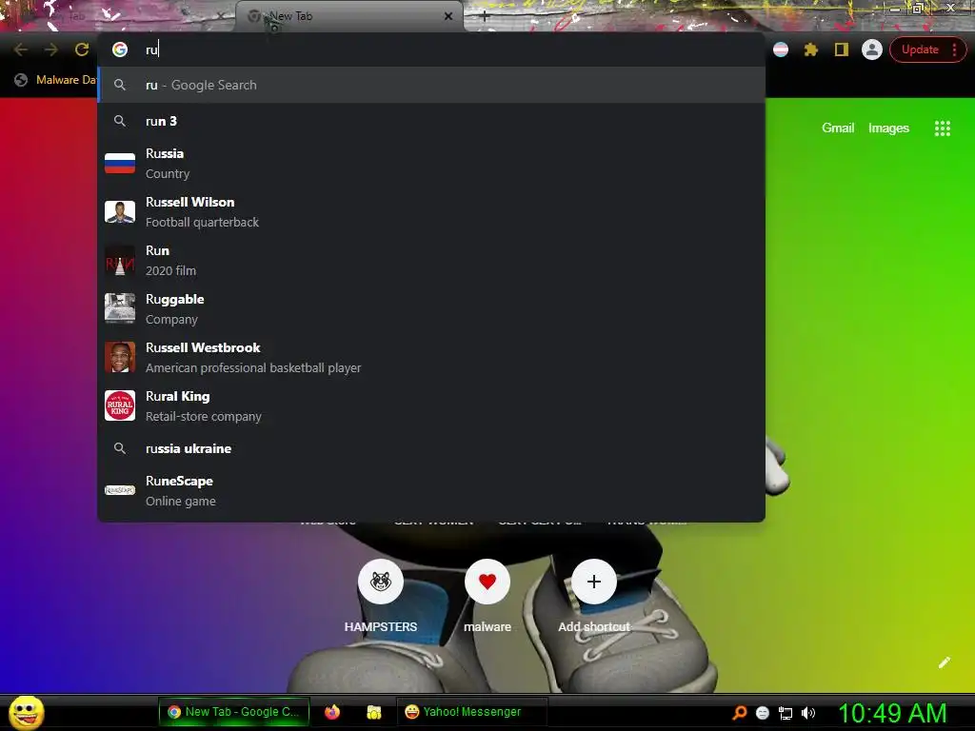The image size is (975, 731).
Task: Click the red Update button
Action: click(920, 49)
